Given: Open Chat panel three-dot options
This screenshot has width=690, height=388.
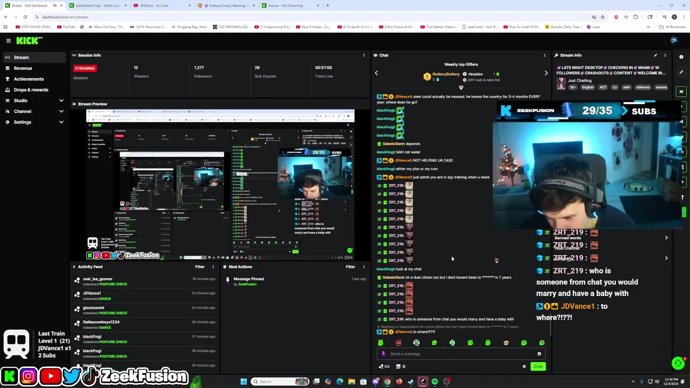Looking at the screenshot, I should click(544, 55).
